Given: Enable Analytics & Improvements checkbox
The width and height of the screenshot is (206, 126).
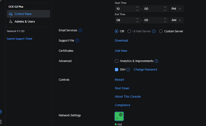Looking at the screenshot, I should (x=116, y=61).
